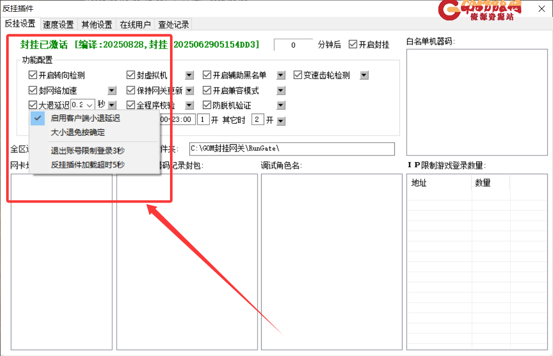Go to the 查处记录 tab
Viewport: 553px width, 356px height.
coord(174,25)
